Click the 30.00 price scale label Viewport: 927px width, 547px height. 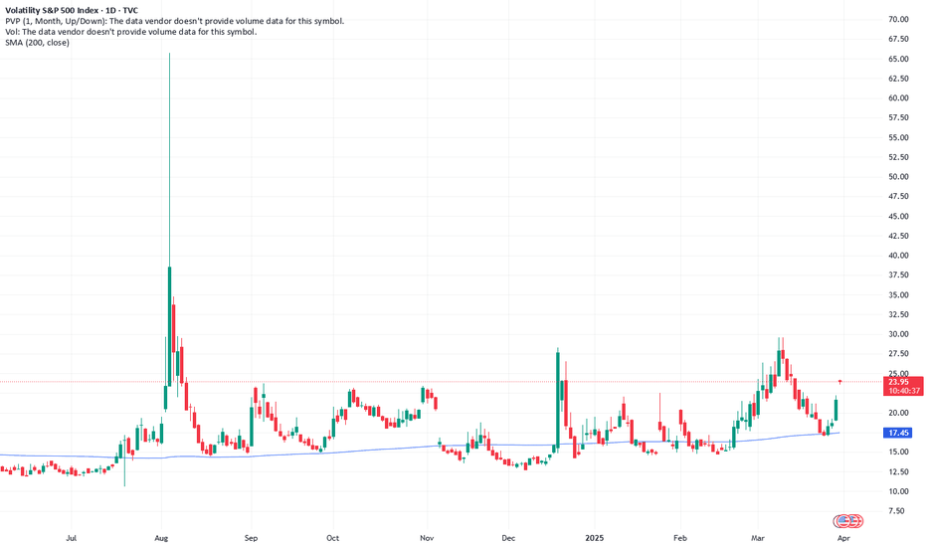pyautogui.click(x=898, y=334)
